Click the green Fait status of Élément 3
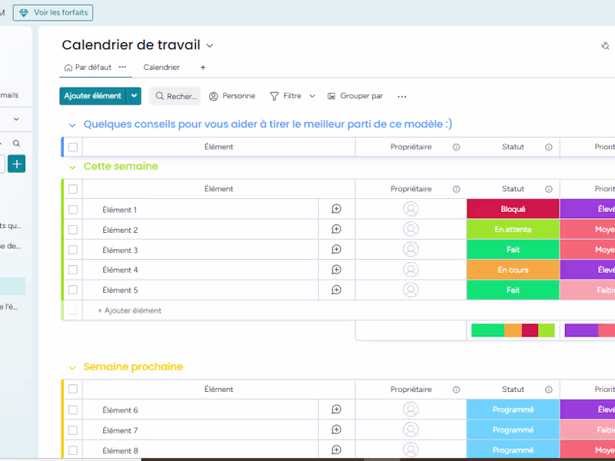Image resolution: width=615 pixels, height=461 pixels. click(513, 249)
